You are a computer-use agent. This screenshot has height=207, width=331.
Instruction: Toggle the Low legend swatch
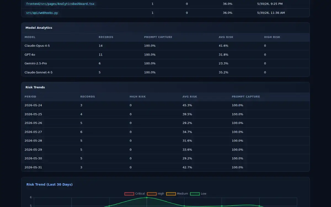(195, 194)
